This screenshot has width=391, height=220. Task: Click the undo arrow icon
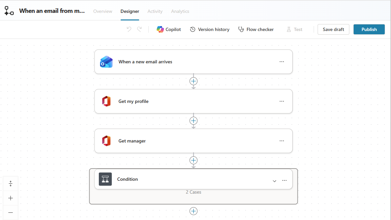point(129,29)
